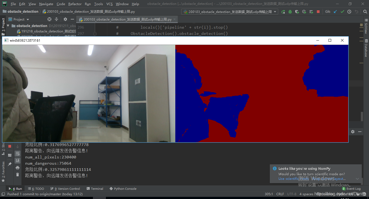Collapse obstacle_detection root folder arrow

click(x=8, y=26)
